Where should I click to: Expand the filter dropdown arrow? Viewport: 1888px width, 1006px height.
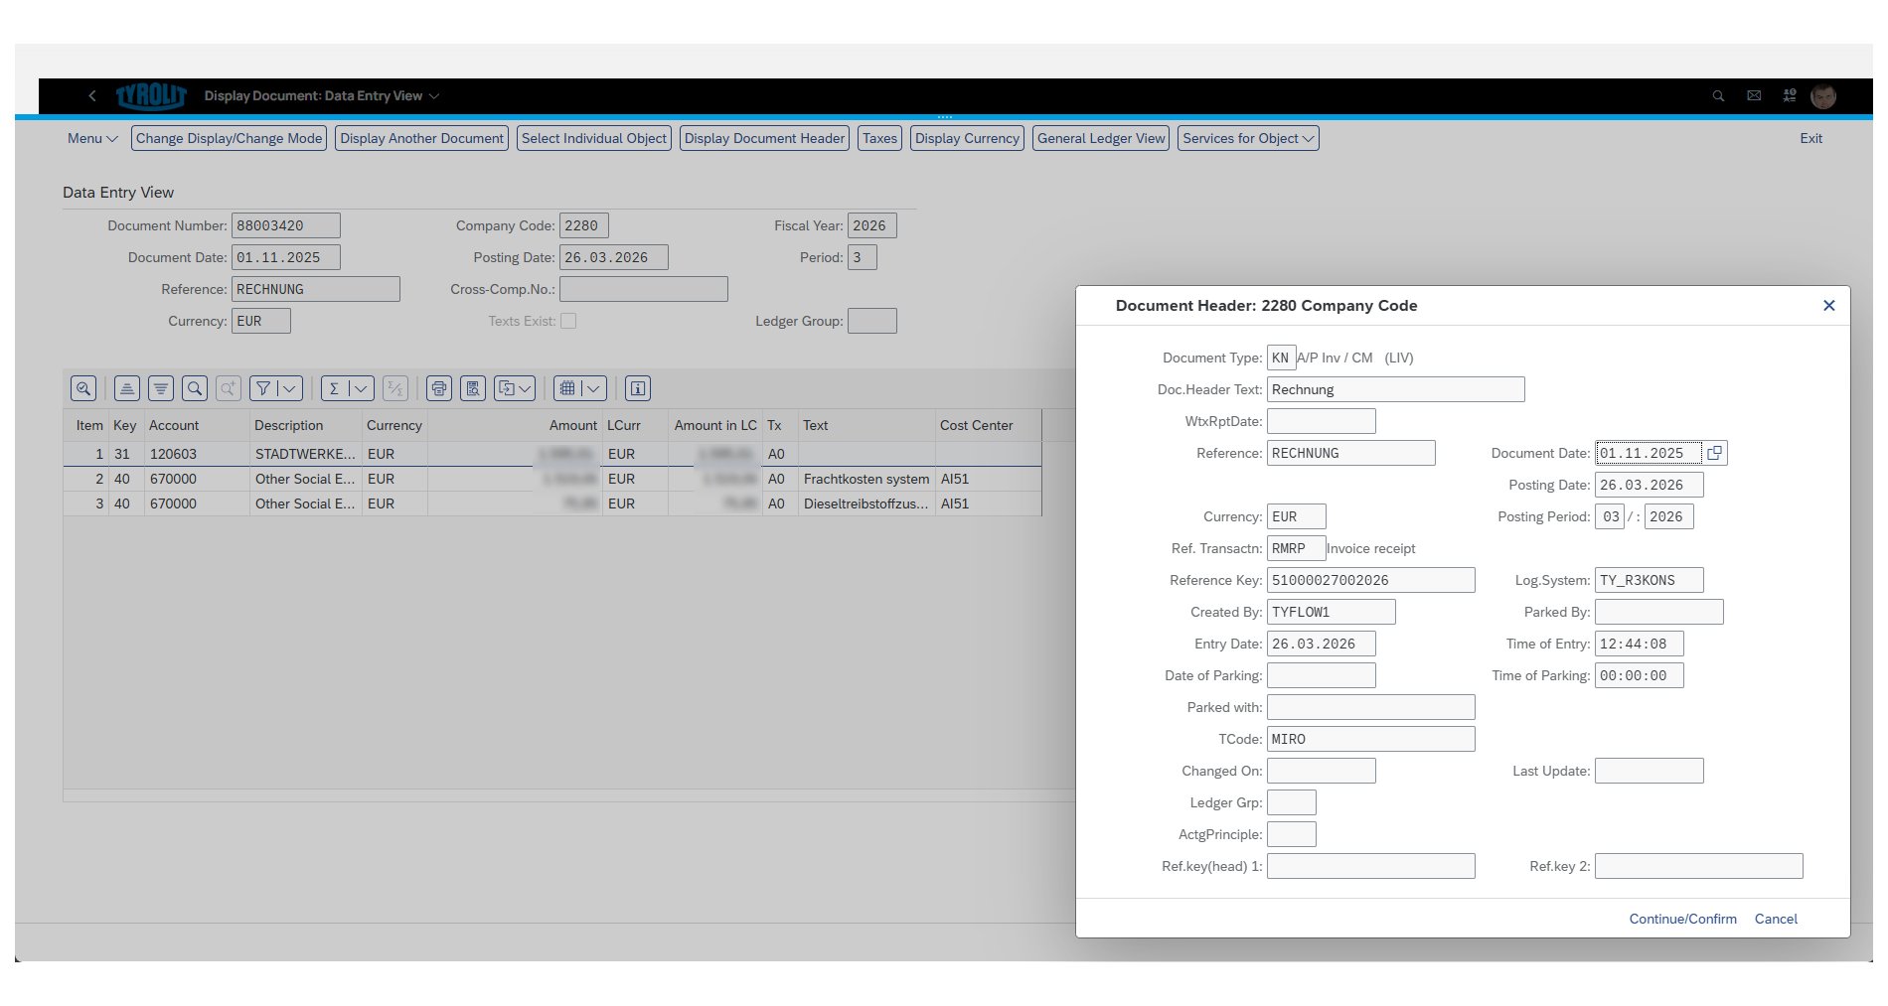[x=289, y=388]
